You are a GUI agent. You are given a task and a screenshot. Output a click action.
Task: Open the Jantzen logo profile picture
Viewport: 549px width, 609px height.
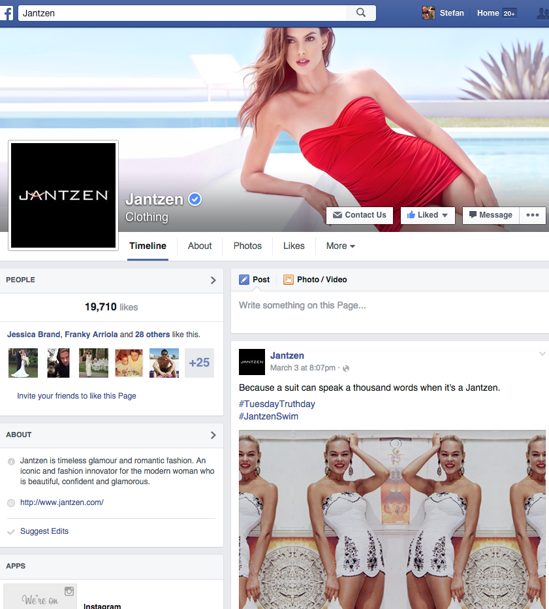tap(63, 195)
